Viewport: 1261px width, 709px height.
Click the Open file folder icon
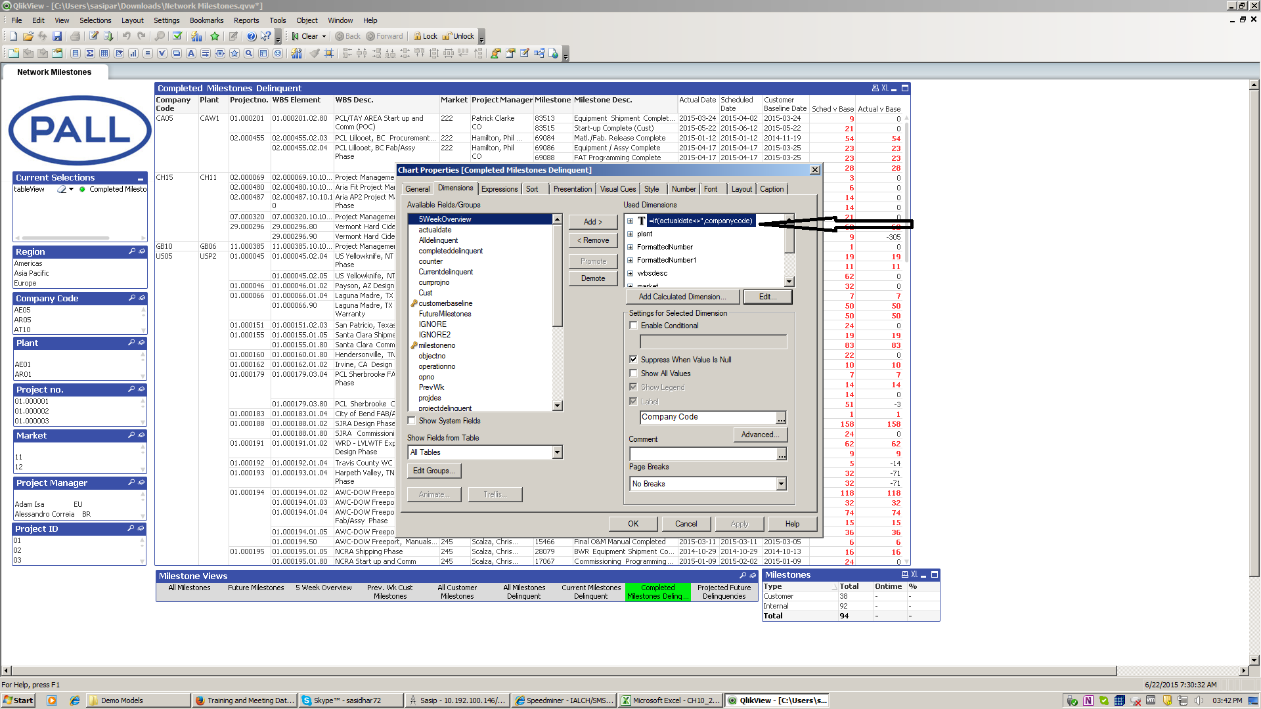28,36
